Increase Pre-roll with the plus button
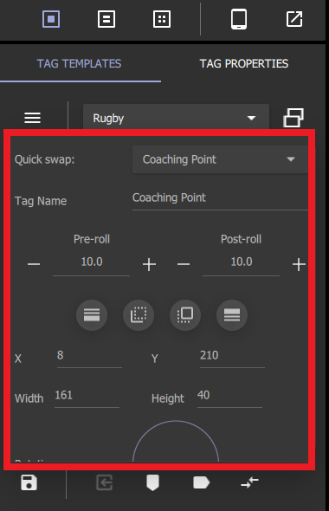Viewport: 329px width, 511px height. pyautogui.click(x=149, y=264)
